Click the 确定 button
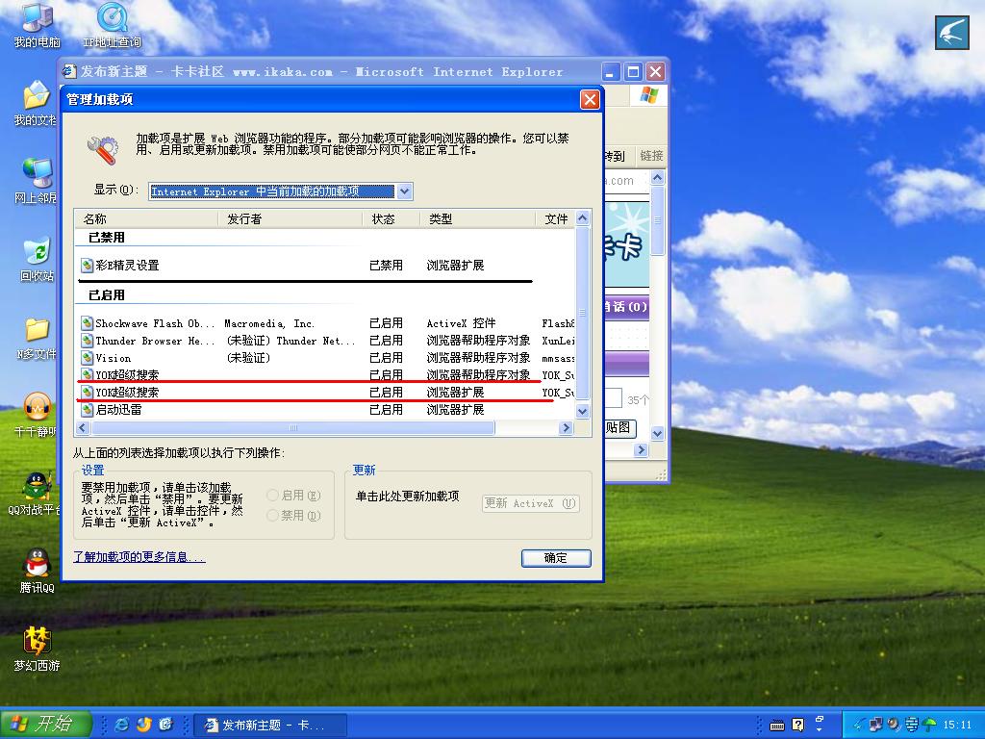Viewport: 985px width, 739px height. pyautogui.click(x=556, y=558)
